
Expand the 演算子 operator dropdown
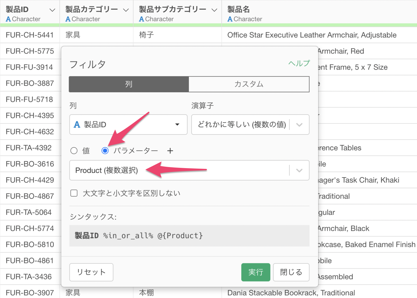(x=299, y=125)
